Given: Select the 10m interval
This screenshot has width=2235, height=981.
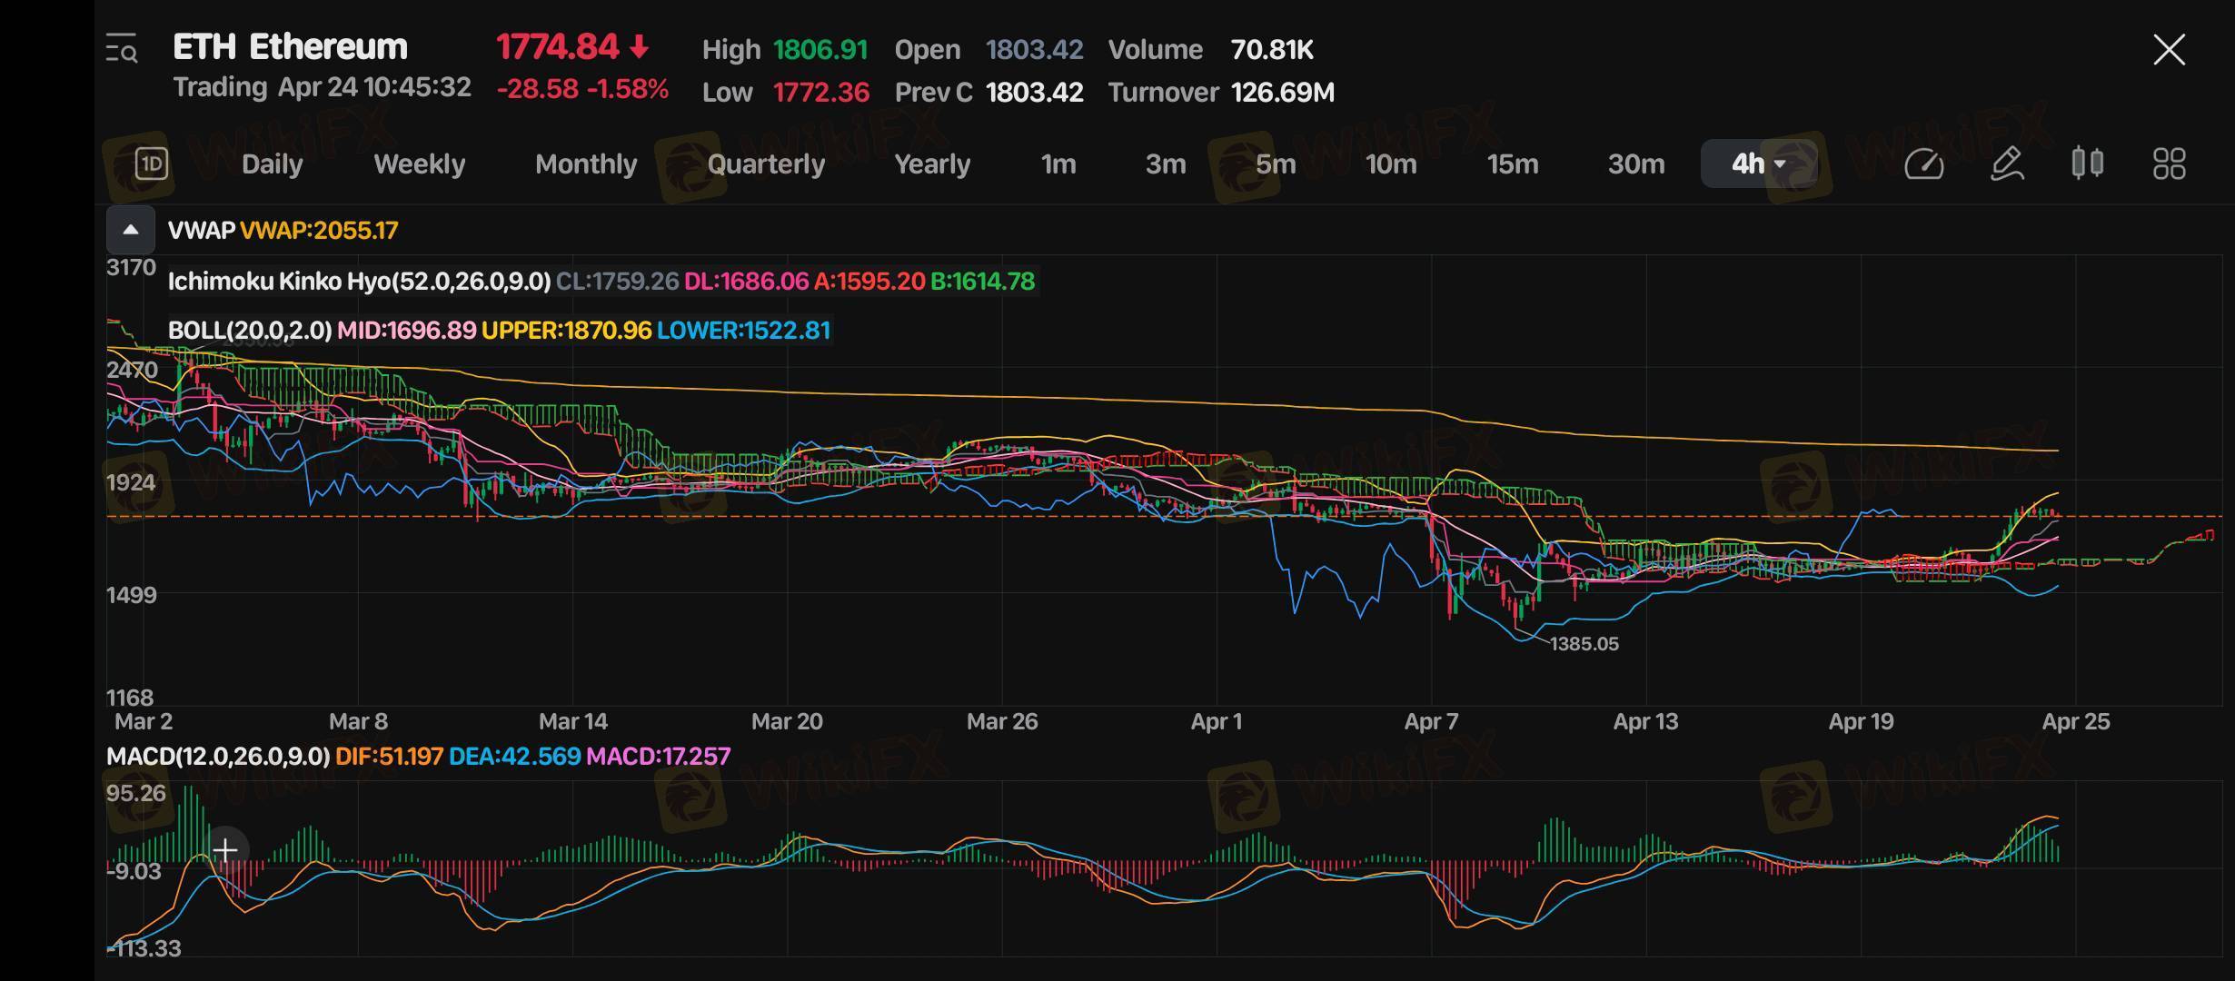Looking at the screenshot, I should pyautogui.click(x=1391, y=163).
